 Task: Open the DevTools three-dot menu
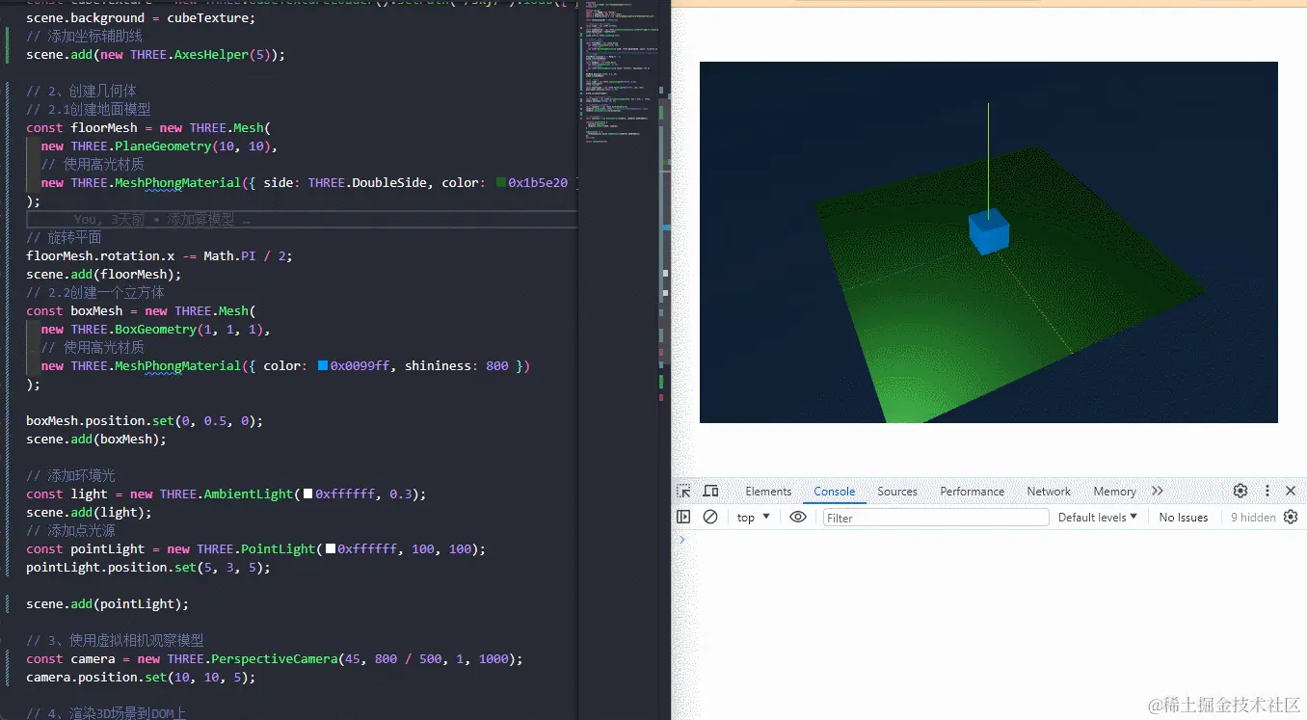point(1267,491)
